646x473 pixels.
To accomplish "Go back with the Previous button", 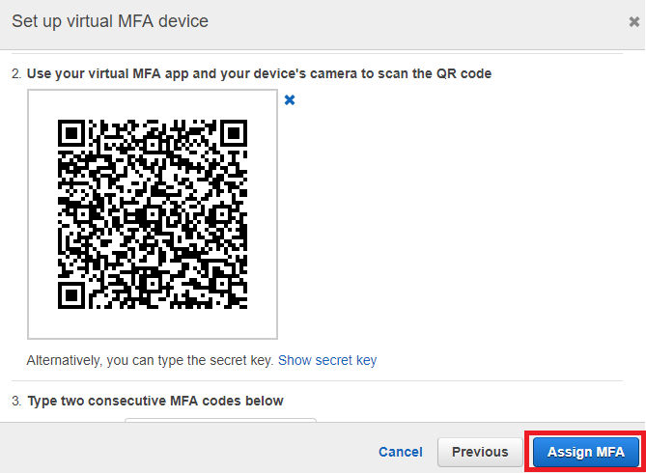I will (480, 452).
